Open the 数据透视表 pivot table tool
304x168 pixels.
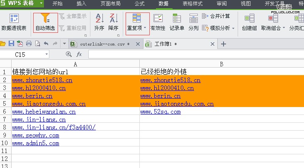(x=14, y=19)
